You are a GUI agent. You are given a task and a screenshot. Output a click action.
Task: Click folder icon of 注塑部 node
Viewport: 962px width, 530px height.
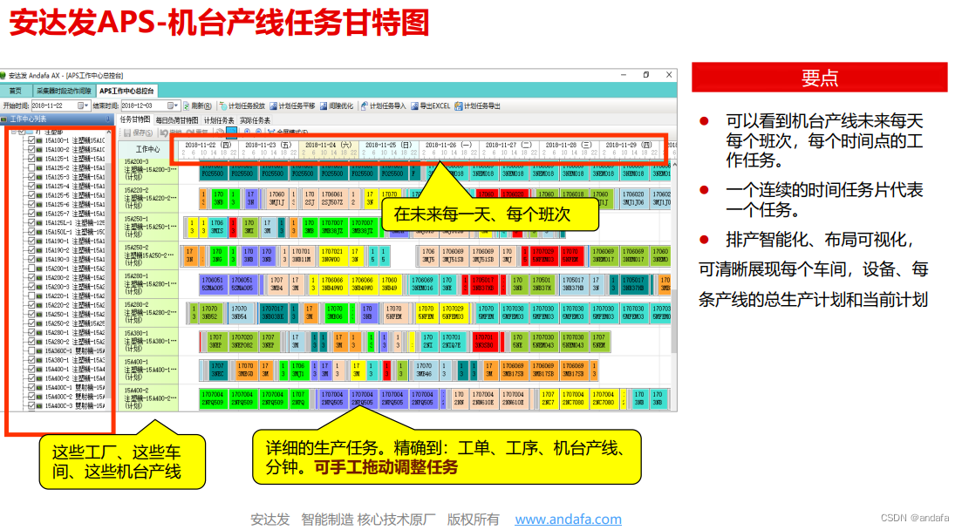[x=30, y=132]
